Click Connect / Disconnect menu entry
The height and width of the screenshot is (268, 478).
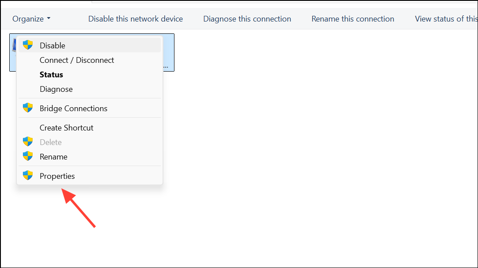coord(77,60)
